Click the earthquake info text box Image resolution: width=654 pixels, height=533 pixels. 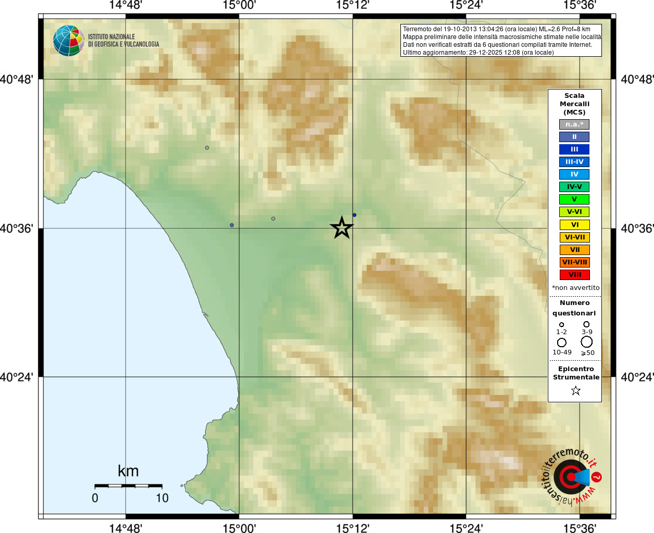501,41
